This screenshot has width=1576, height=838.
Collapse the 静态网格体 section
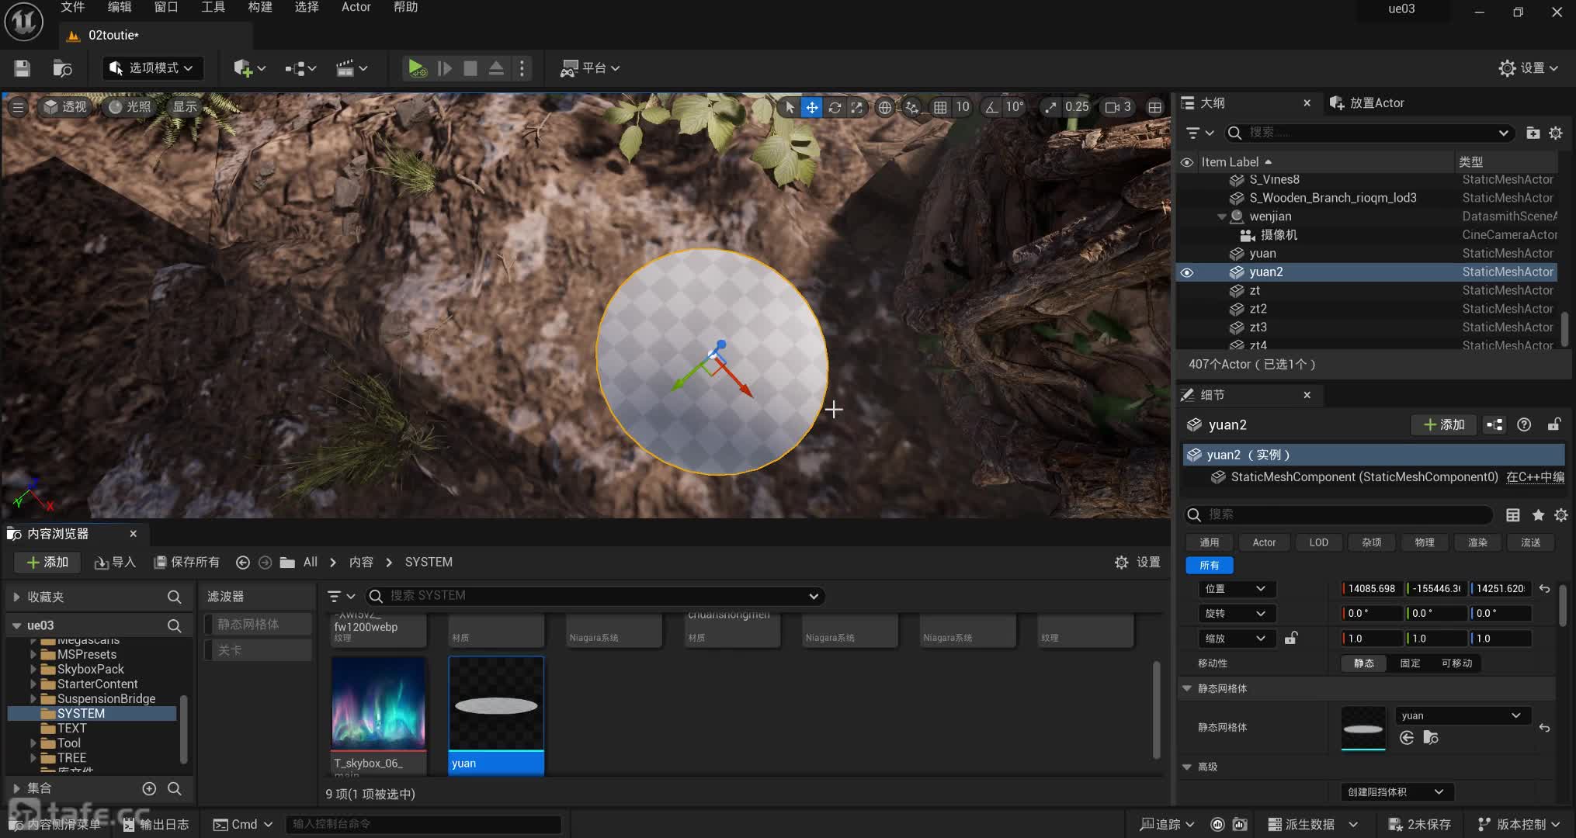[x=1187, y=688]
